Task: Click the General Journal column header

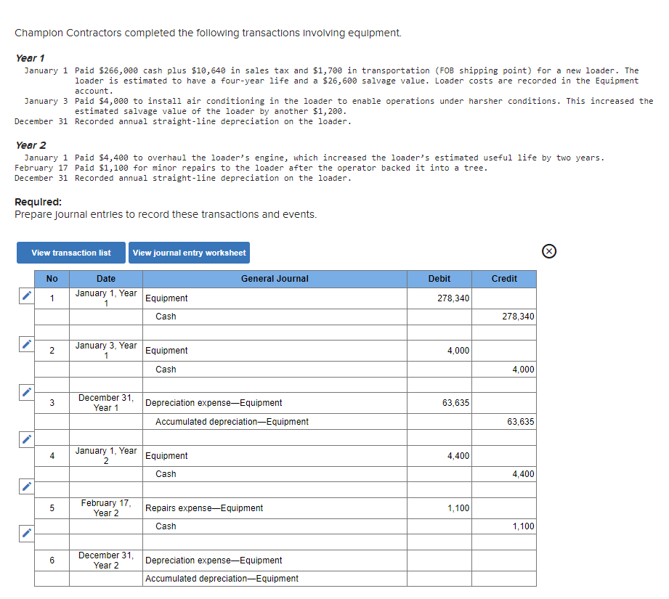Action: (275, 279)
